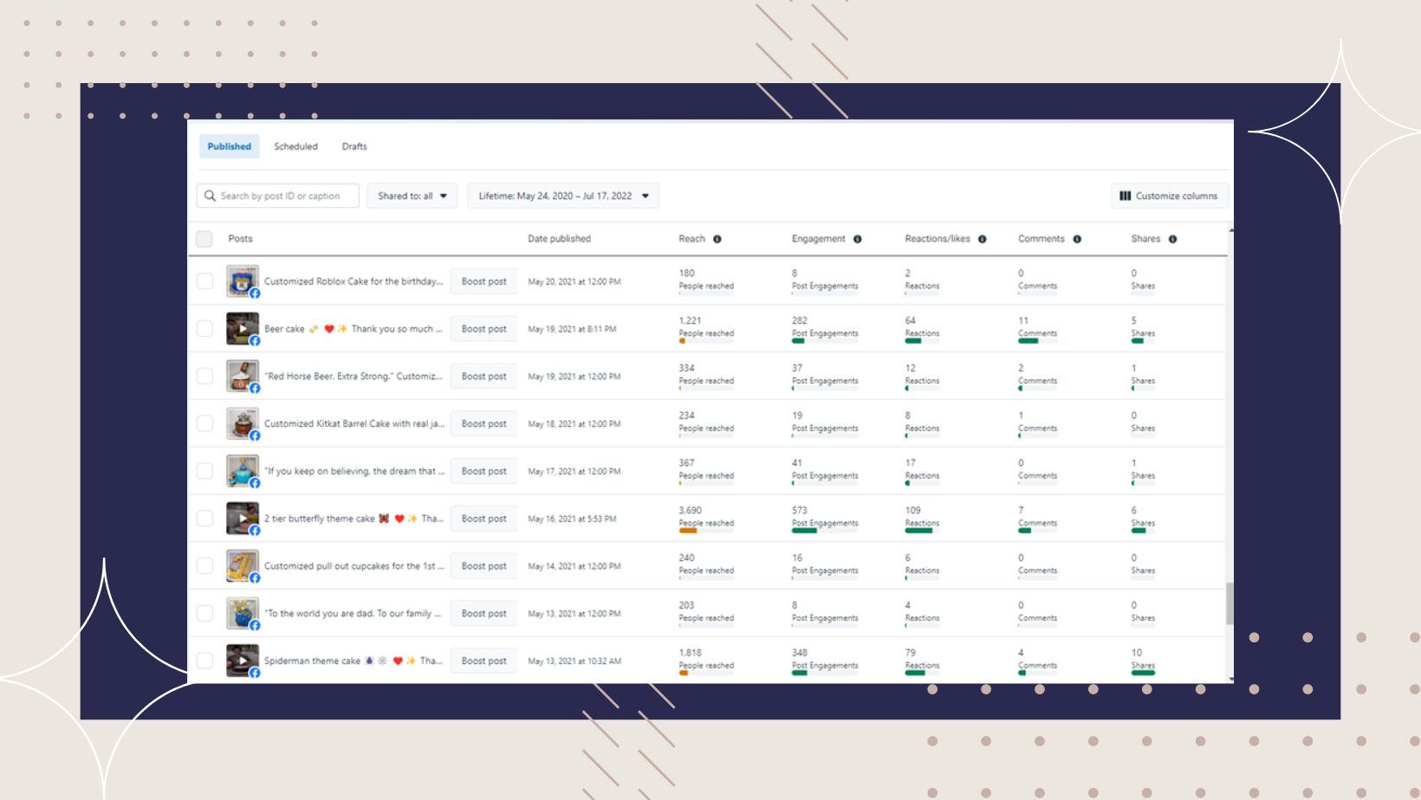This screenshot has height=800, width=1421.
Task: Click the vertical scrollbar thumb of the posts table
Action: coord(1230,603)
